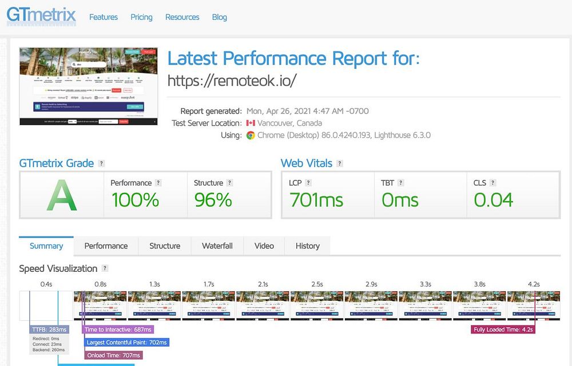Open the Resources menu link
Image resolution: width=572 pixels, height=366 pixels.
[x=182, y=17]
